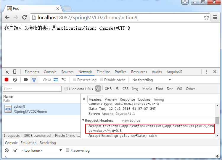The image size is (222, 160).
Task: Filter requests by Media
Action: pos(147,89)
